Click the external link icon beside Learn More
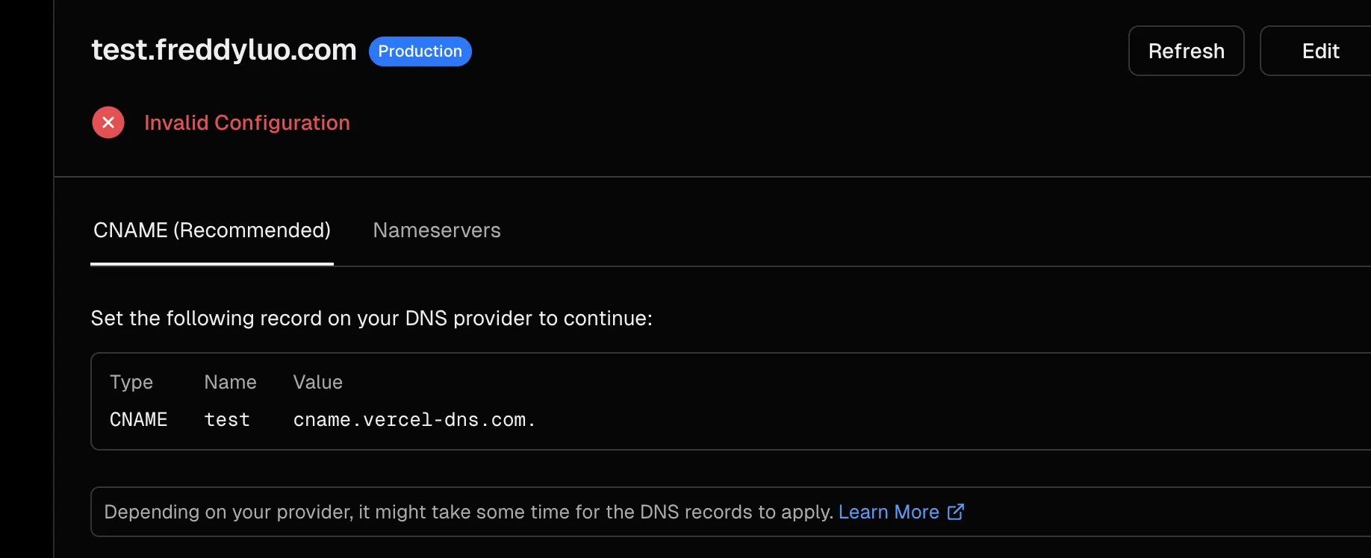The height and width of the screenshot is (558, 1371). (x=956, y=512)
